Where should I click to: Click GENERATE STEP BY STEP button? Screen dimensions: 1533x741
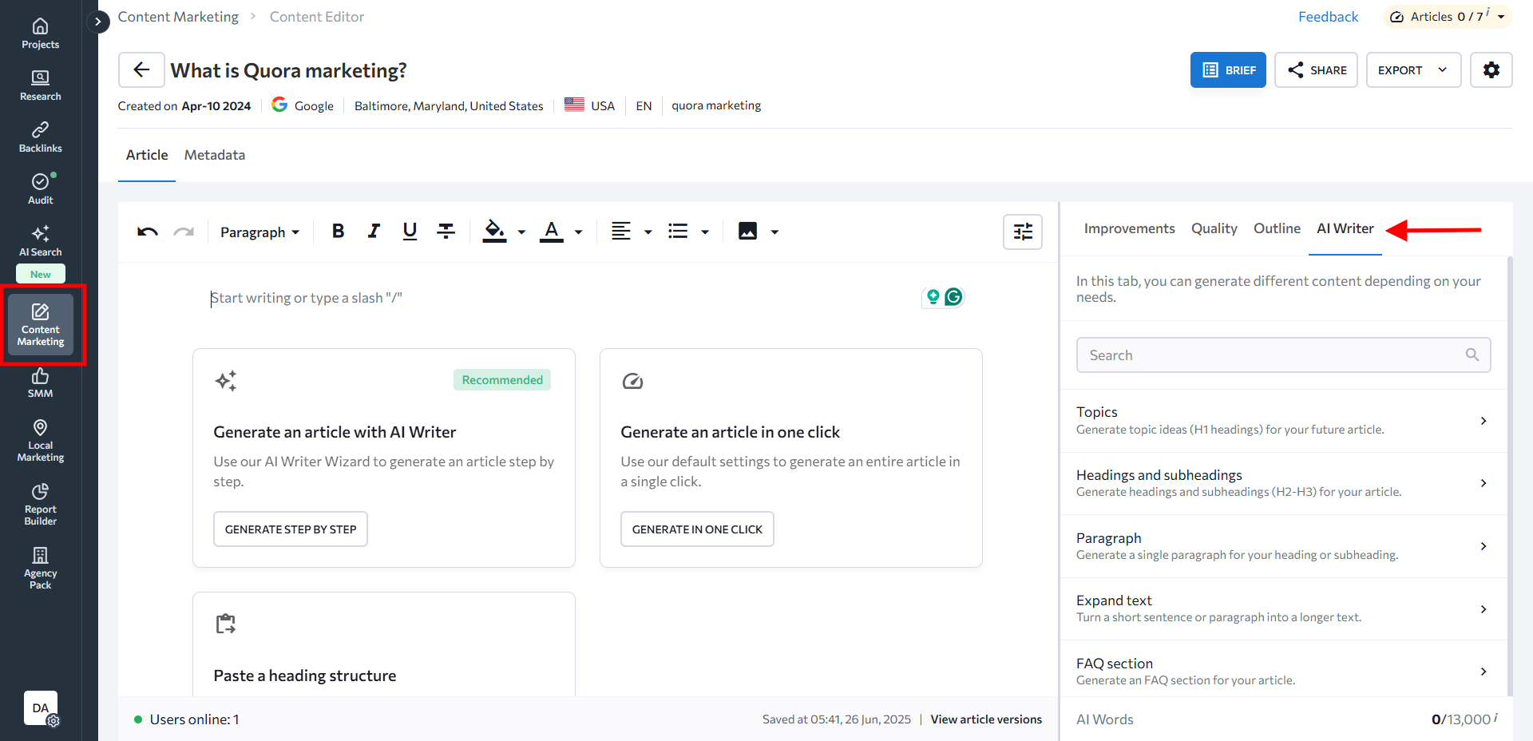(291, 529)
